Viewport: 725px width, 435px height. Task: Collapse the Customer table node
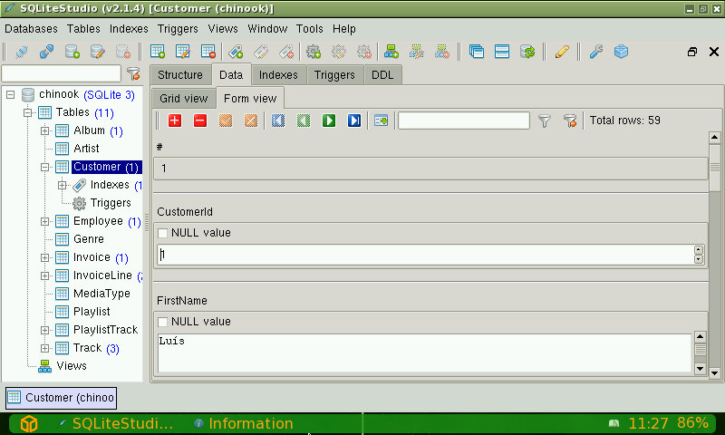click(44, 167)
